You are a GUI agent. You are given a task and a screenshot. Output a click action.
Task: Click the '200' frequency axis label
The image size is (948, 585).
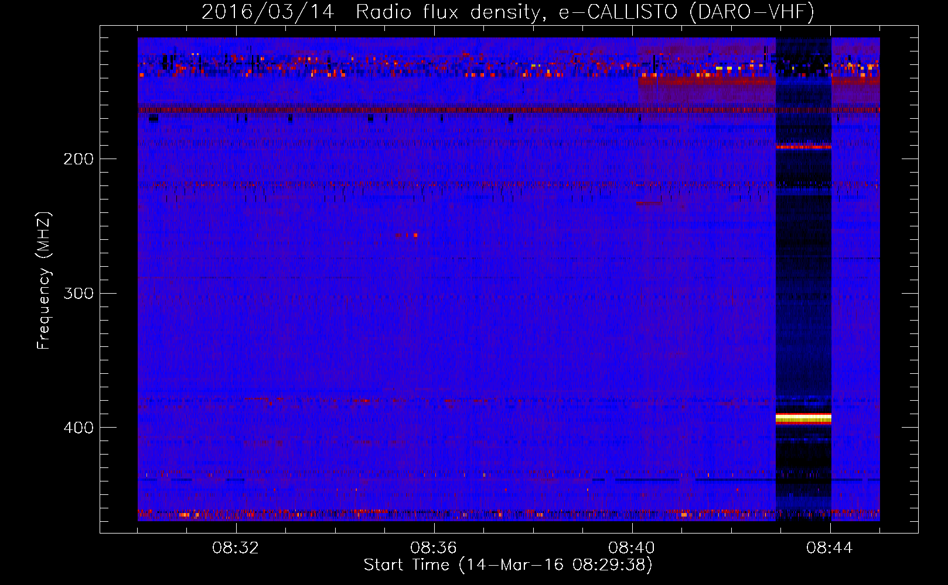coord(79,159)
